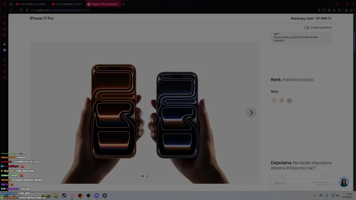Open the screen size differences info card

pos(301,38)
